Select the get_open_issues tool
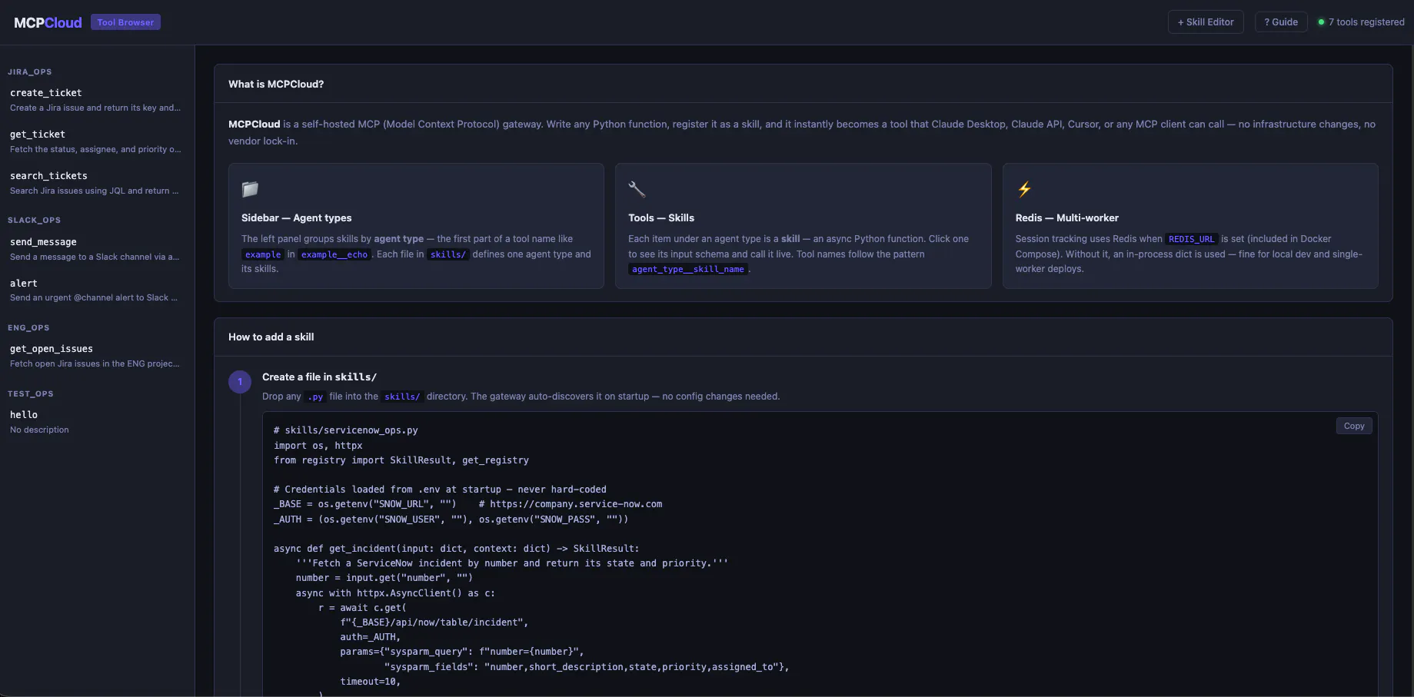1414x697 pixels. 97,356
